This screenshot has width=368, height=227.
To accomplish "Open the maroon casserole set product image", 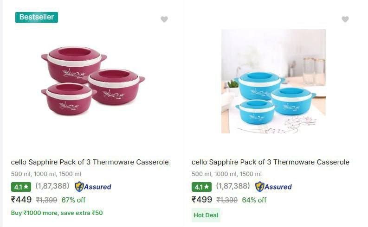I will click(x=93, y=82).
